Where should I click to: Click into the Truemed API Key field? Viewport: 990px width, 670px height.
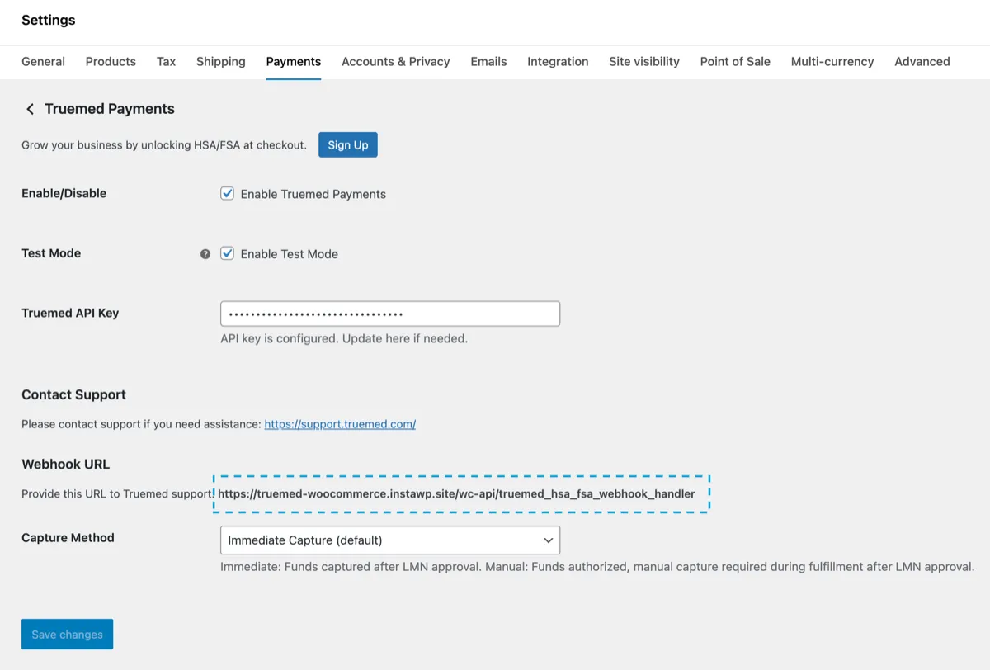[x=390, y=314]
